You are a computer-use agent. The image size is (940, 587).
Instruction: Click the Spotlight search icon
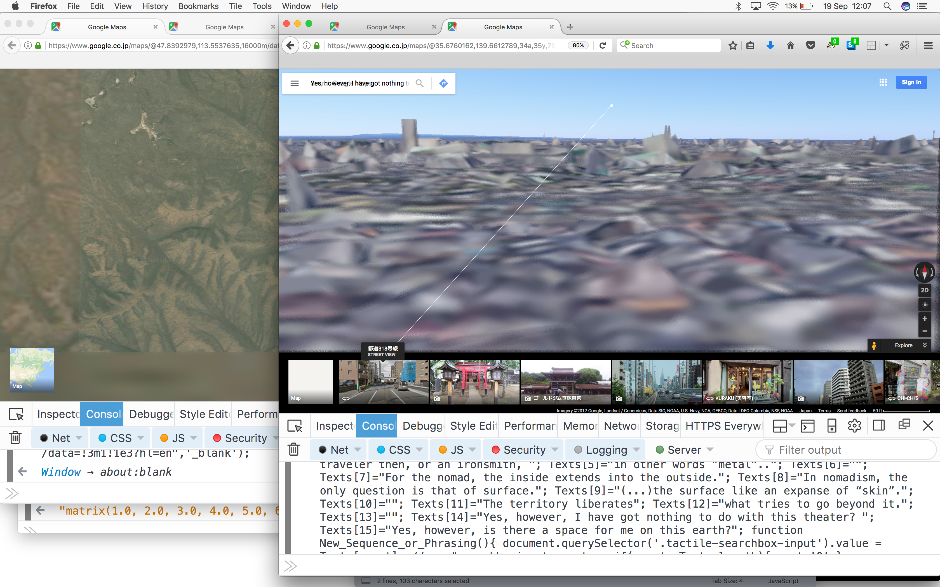pyautogui.click(x=887, y=6)
